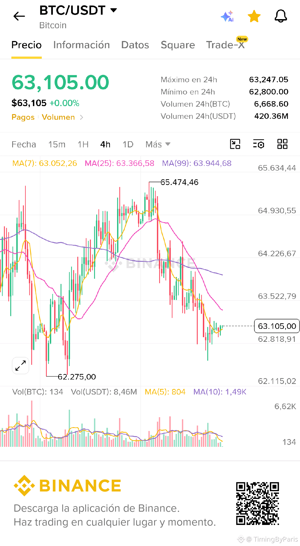The image size is (300, 546).
Task: Tap the Vol(BTC): 134 label
Action: point(38,392)
